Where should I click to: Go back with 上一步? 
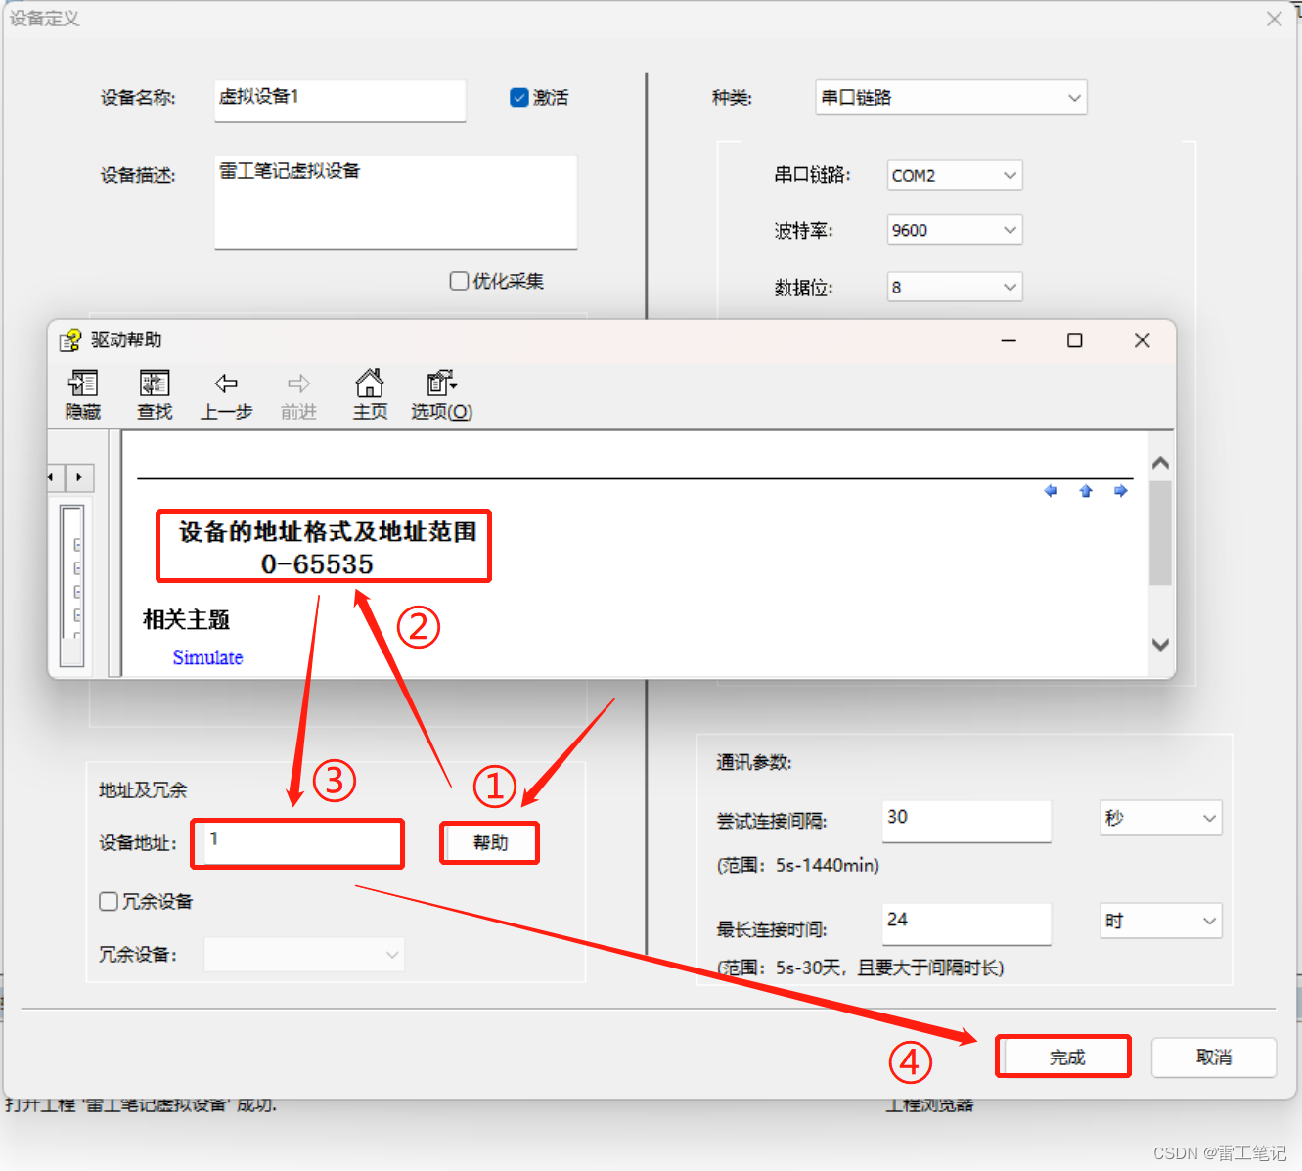(x=226, y=395)
